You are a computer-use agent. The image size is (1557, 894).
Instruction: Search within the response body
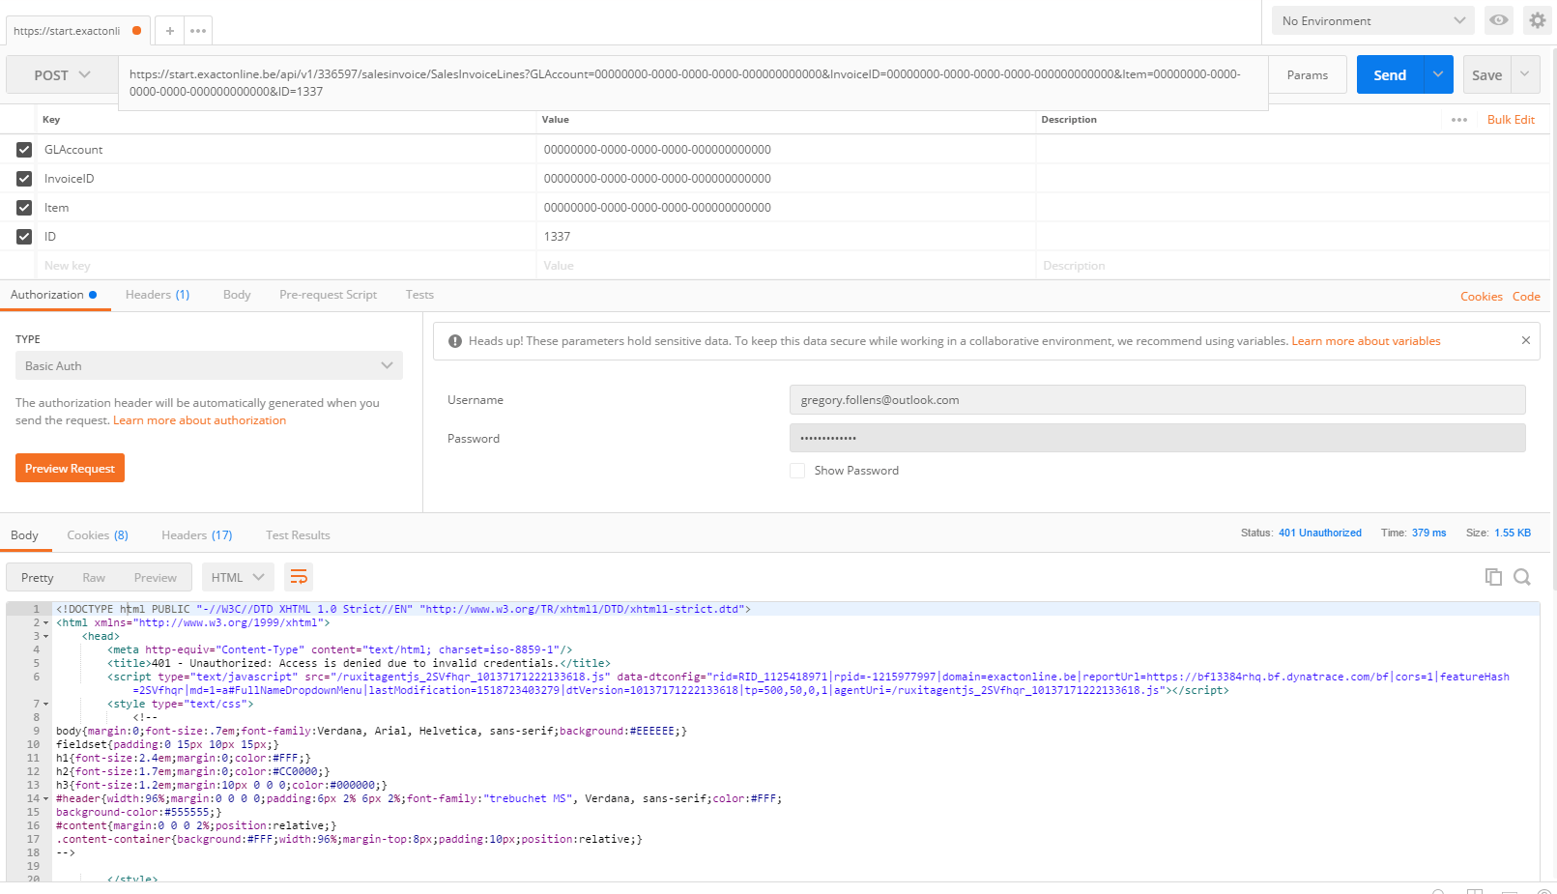click(1522, 577)
